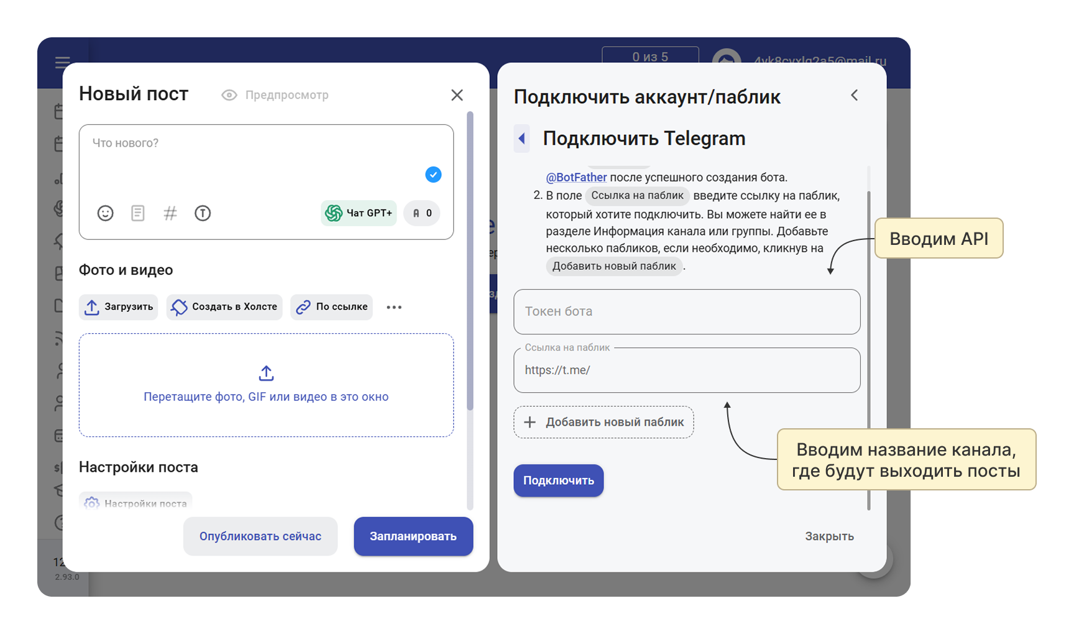Collapse the Подключить аккаунт/паблик panel chevron
The width and height of the screenshot is (1074, 634).
855,95
